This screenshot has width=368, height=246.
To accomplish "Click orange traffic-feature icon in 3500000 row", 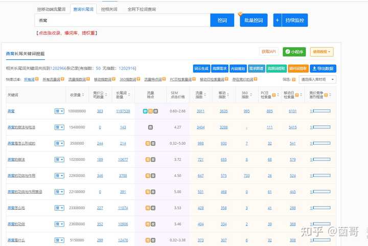I will [148, 143].
